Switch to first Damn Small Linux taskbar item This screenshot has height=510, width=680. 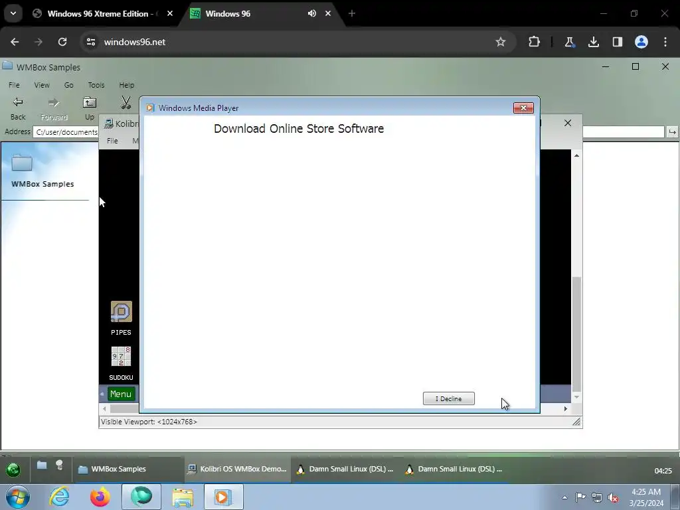345,469
